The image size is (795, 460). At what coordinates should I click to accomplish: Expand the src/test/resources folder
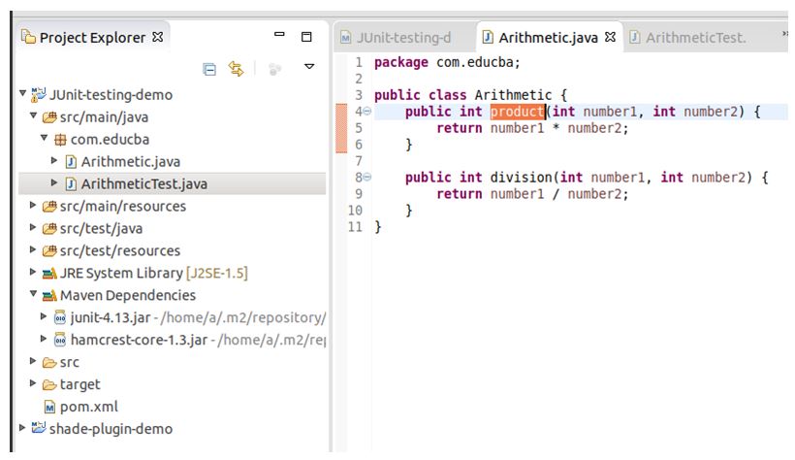tap(33, 249)
